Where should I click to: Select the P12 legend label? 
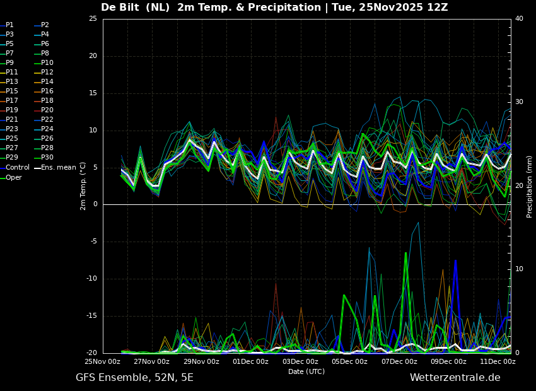47,72
